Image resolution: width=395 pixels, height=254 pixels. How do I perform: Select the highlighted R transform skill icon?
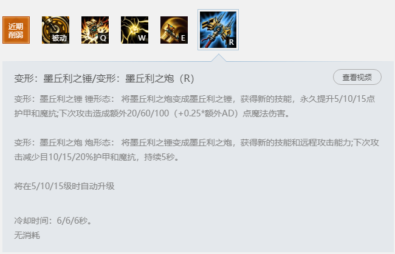218,30
